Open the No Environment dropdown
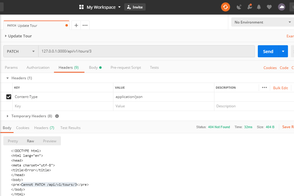 (262, 22)
